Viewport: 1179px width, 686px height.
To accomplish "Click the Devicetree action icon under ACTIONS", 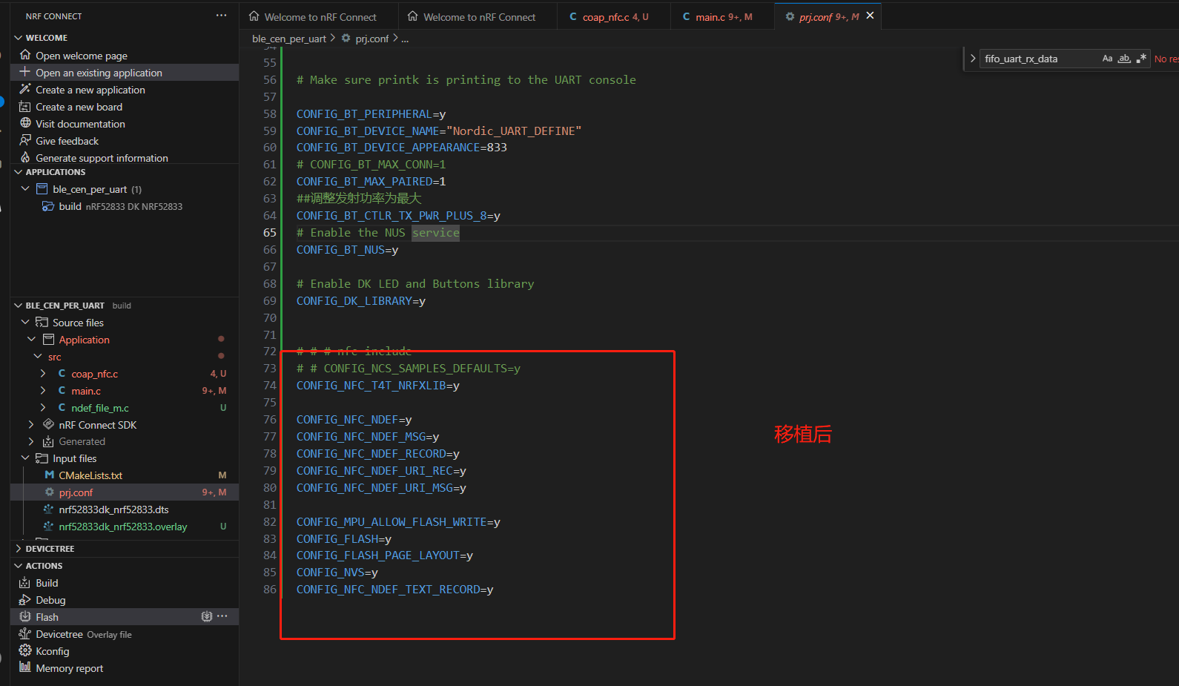I will tap(25, 634).
